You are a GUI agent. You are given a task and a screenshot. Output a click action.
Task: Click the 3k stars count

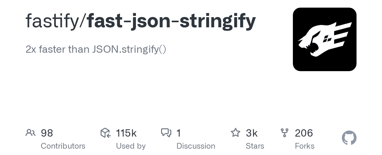(251, 133)
